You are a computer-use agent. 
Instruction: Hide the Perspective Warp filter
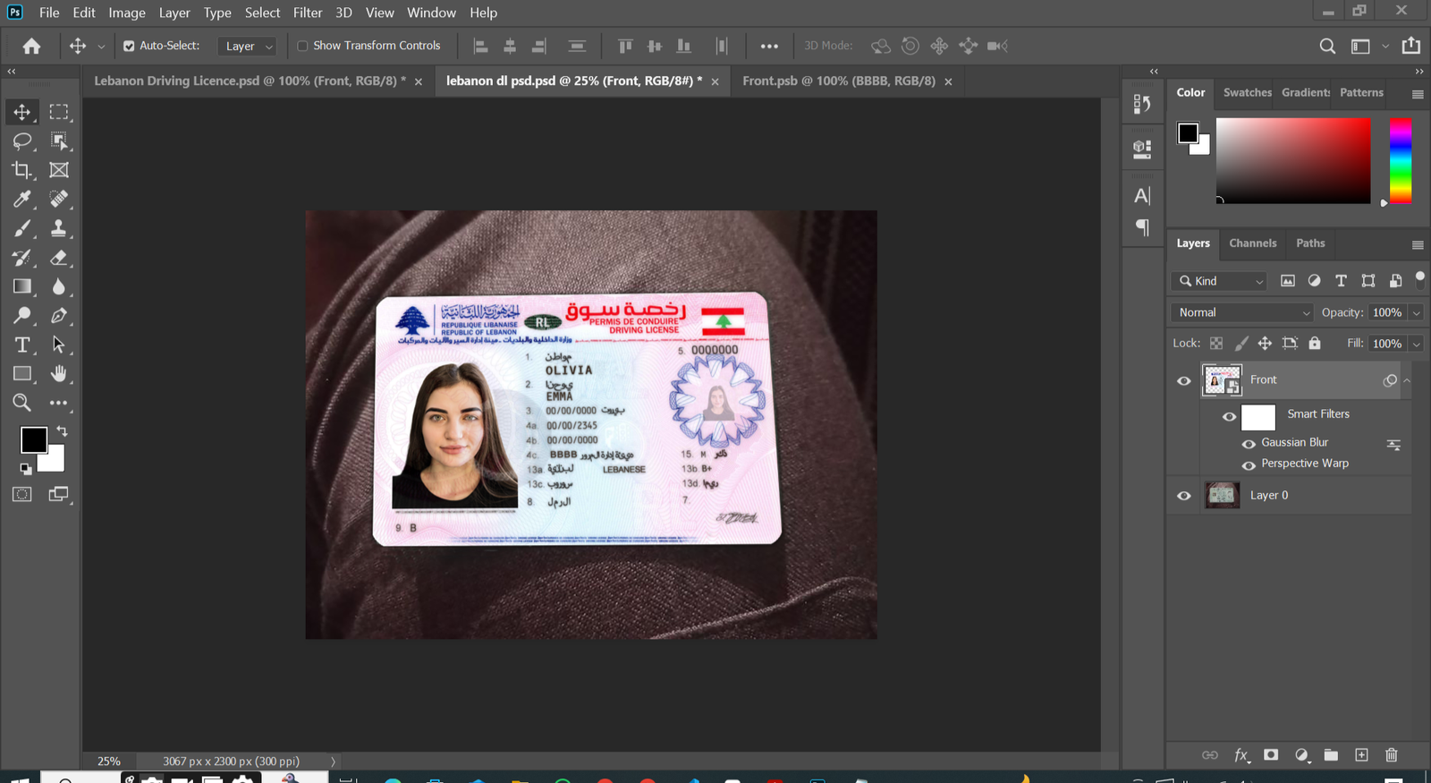click(x=1249, y=464)
